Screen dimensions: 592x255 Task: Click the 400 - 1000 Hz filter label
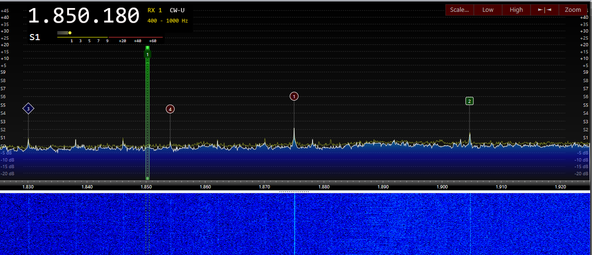tap(167, 21)
